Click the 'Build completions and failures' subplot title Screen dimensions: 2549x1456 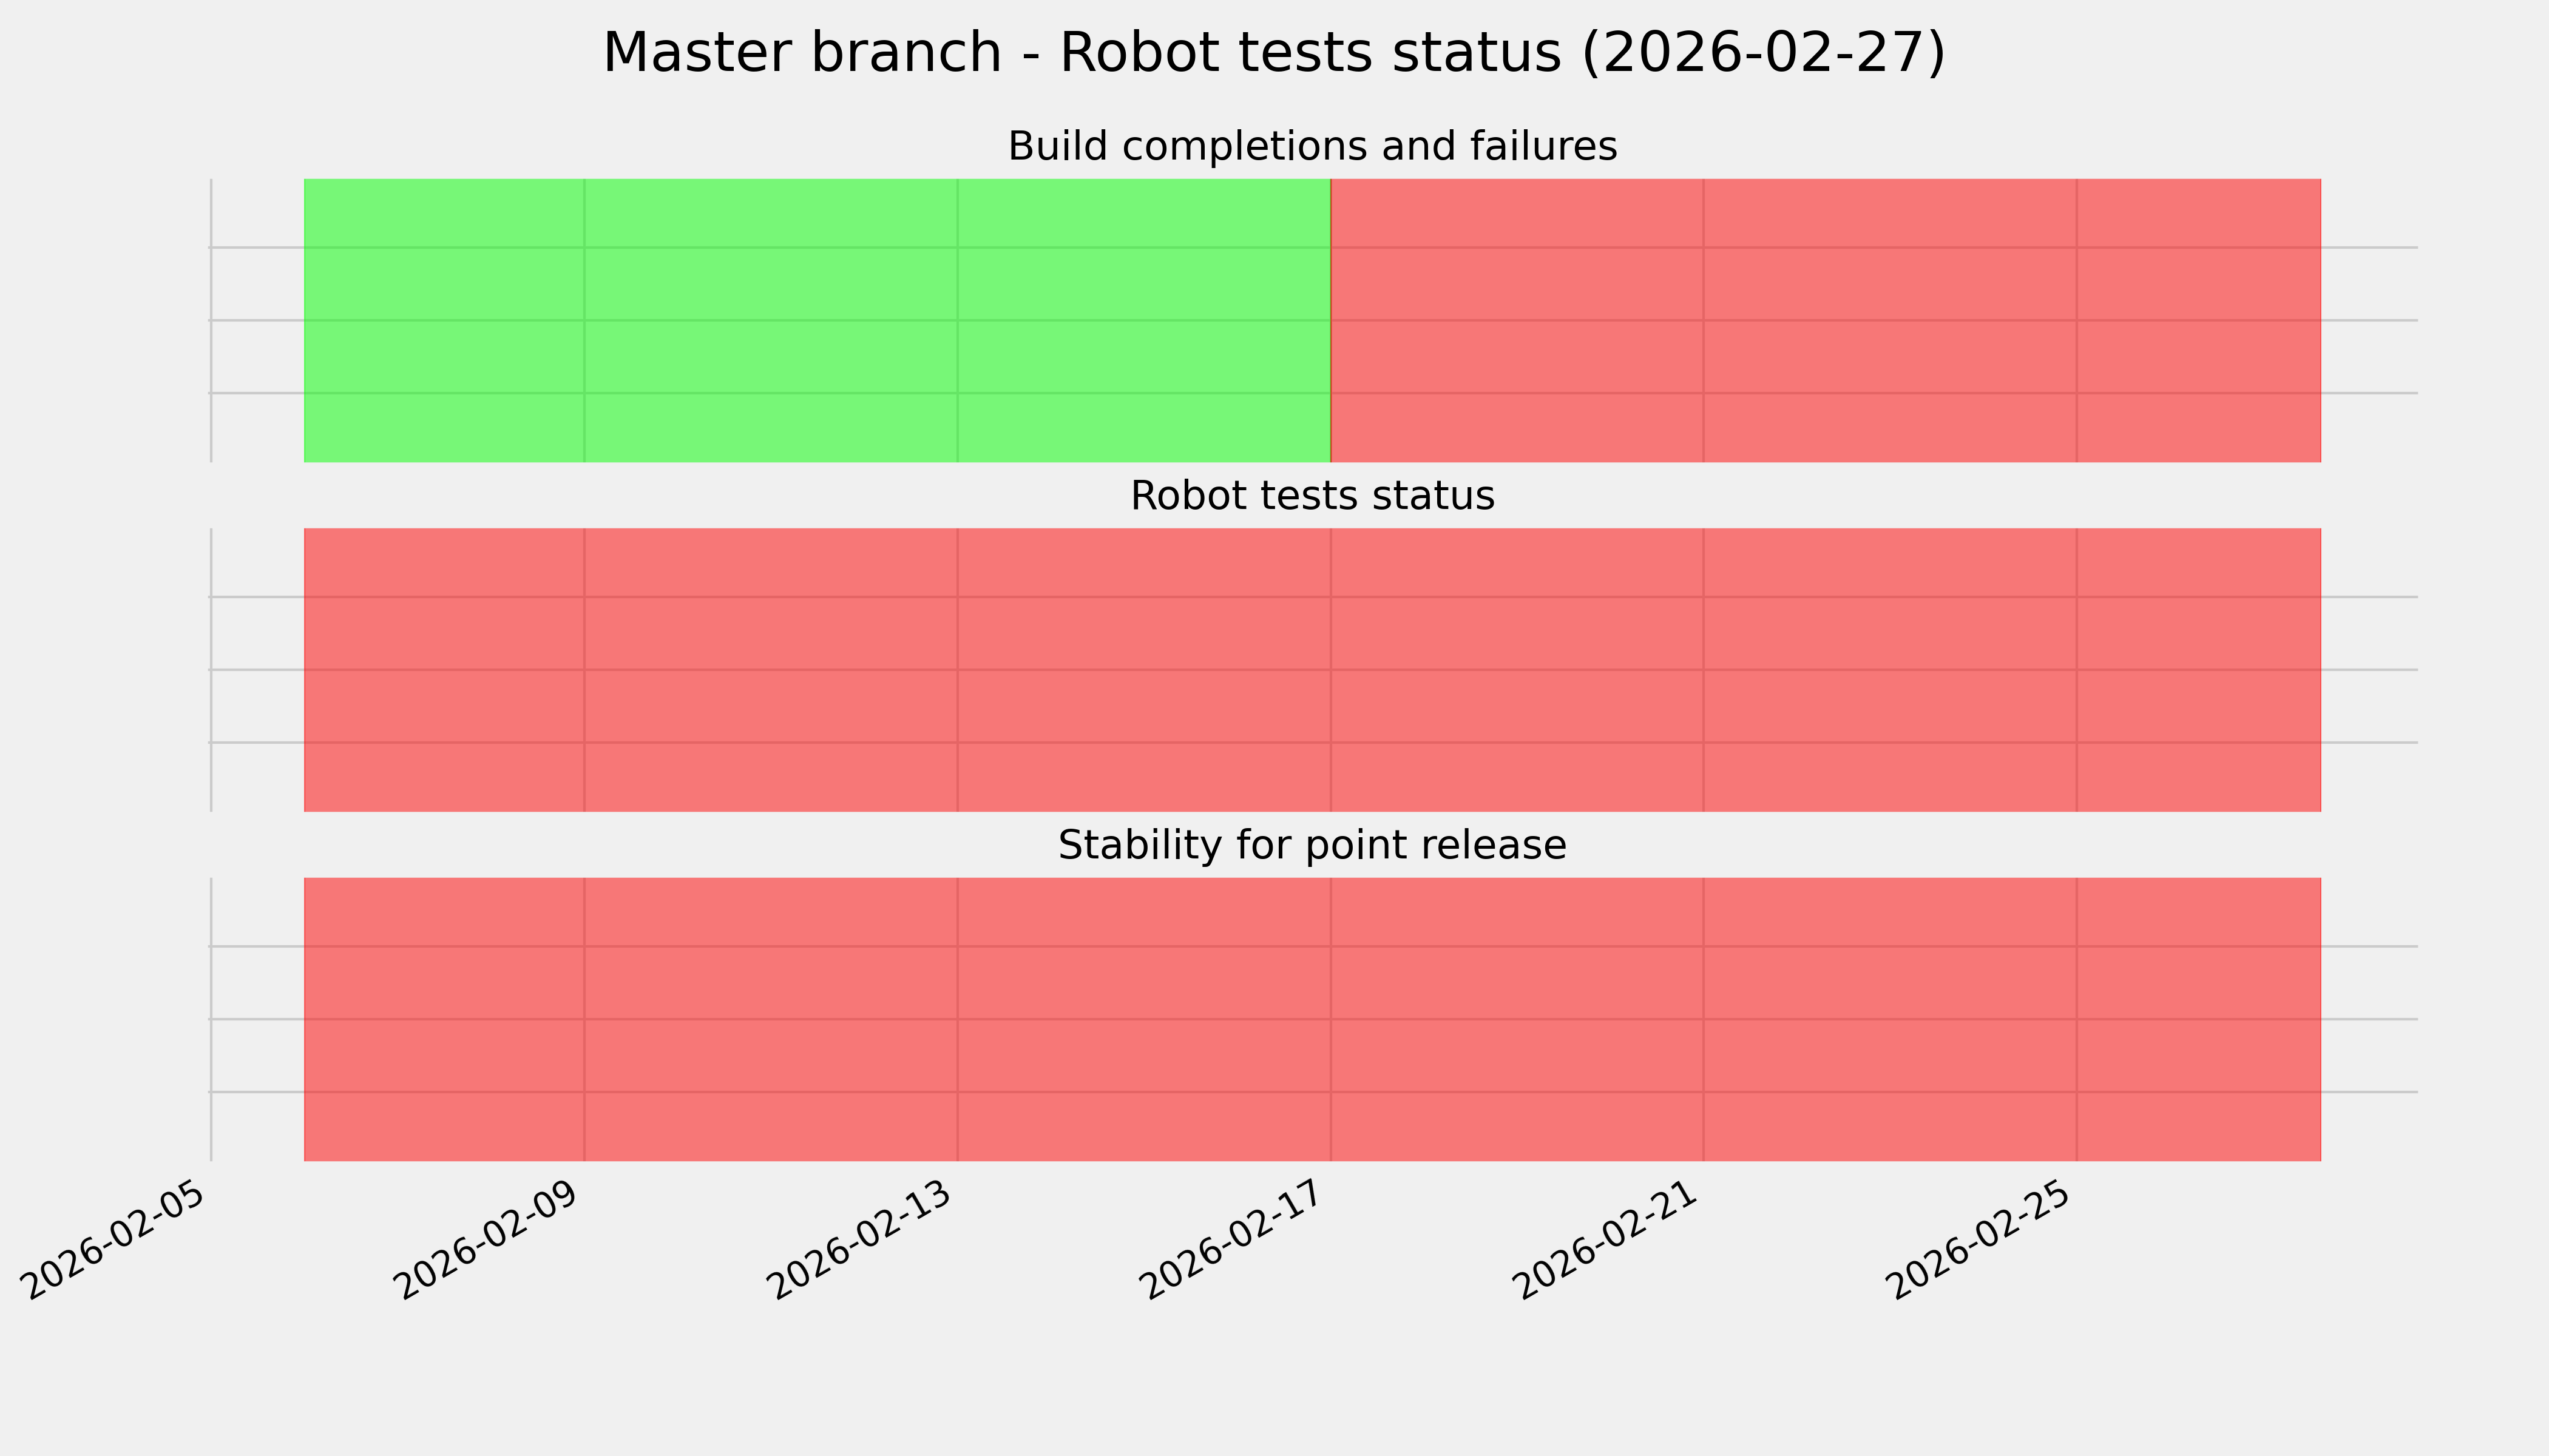pyautogui.click(x=1312, y=147)
